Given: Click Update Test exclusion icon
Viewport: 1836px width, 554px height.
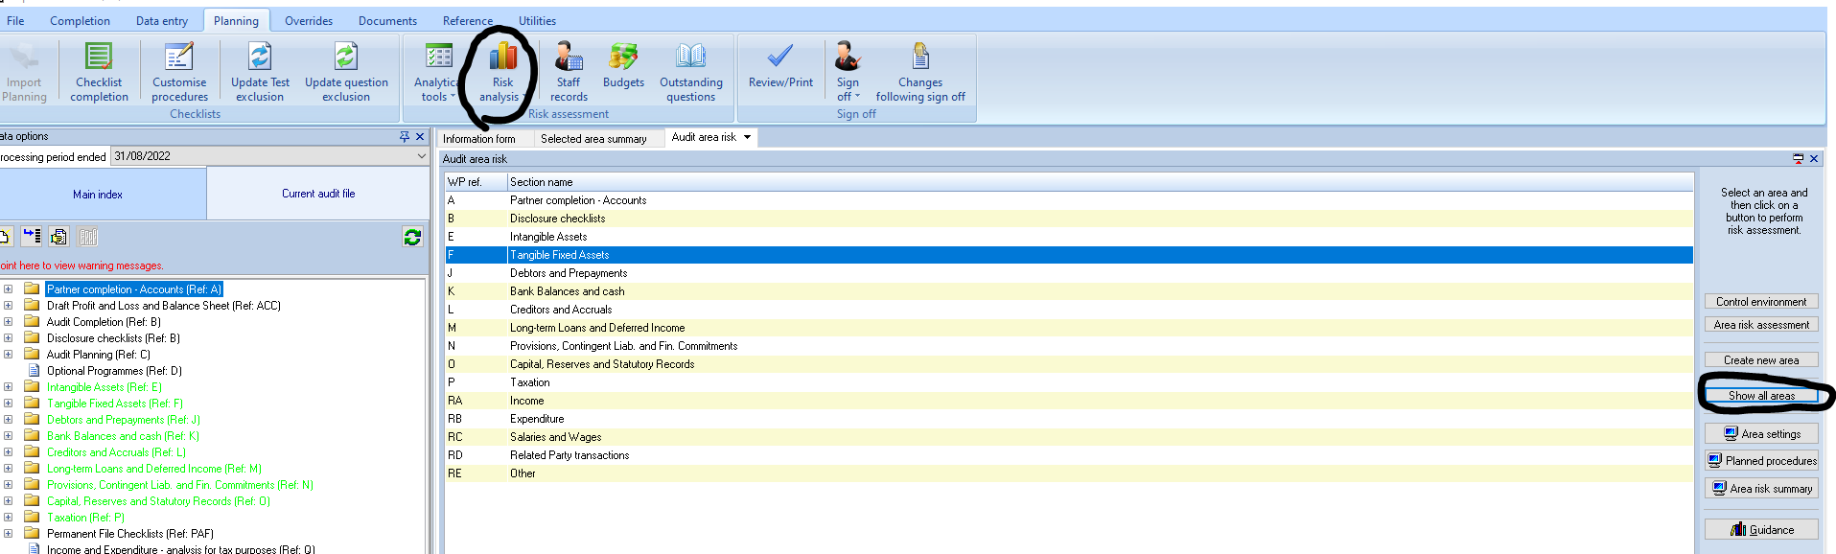Looking at the screenshot, I should (260, 57).
